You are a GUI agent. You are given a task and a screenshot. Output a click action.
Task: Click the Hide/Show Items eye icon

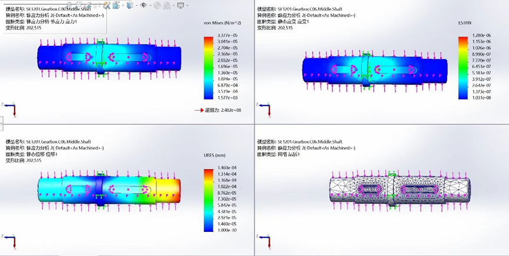click(x=144, y=5)
